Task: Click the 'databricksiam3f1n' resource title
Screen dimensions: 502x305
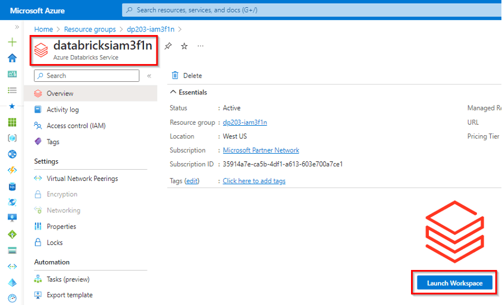Action: 103,46
